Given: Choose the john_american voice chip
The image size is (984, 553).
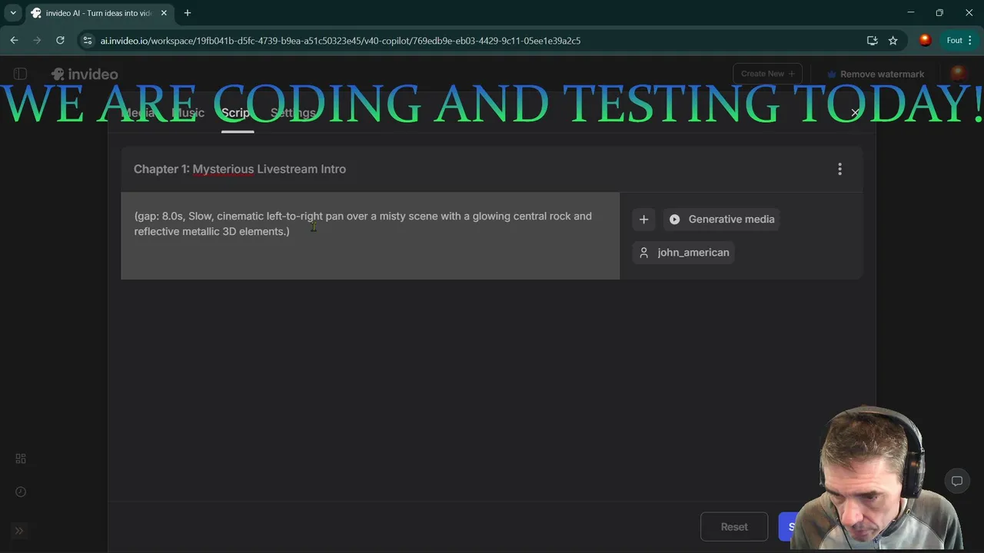Looking at the screenshot, I should click(683, 253).
